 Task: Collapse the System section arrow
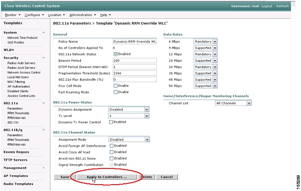[x=43, y=33]
